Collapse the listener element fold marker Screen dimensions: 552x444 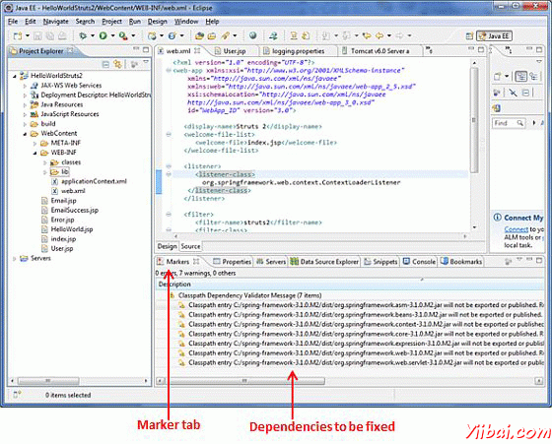point(169,166)
